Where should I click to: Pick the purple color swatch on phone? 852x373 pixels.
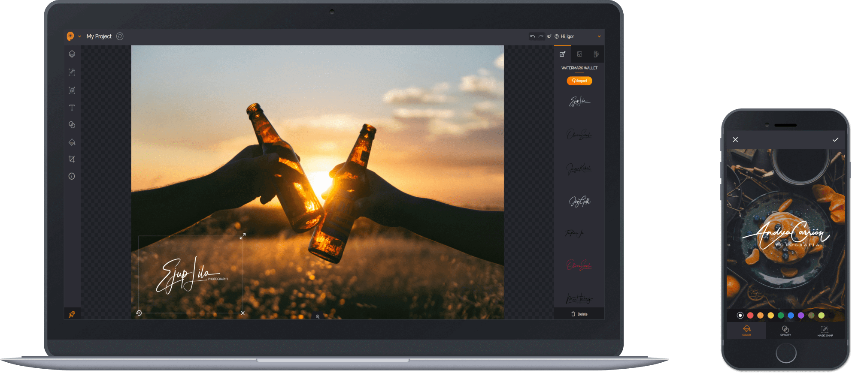tap(801, 315)
